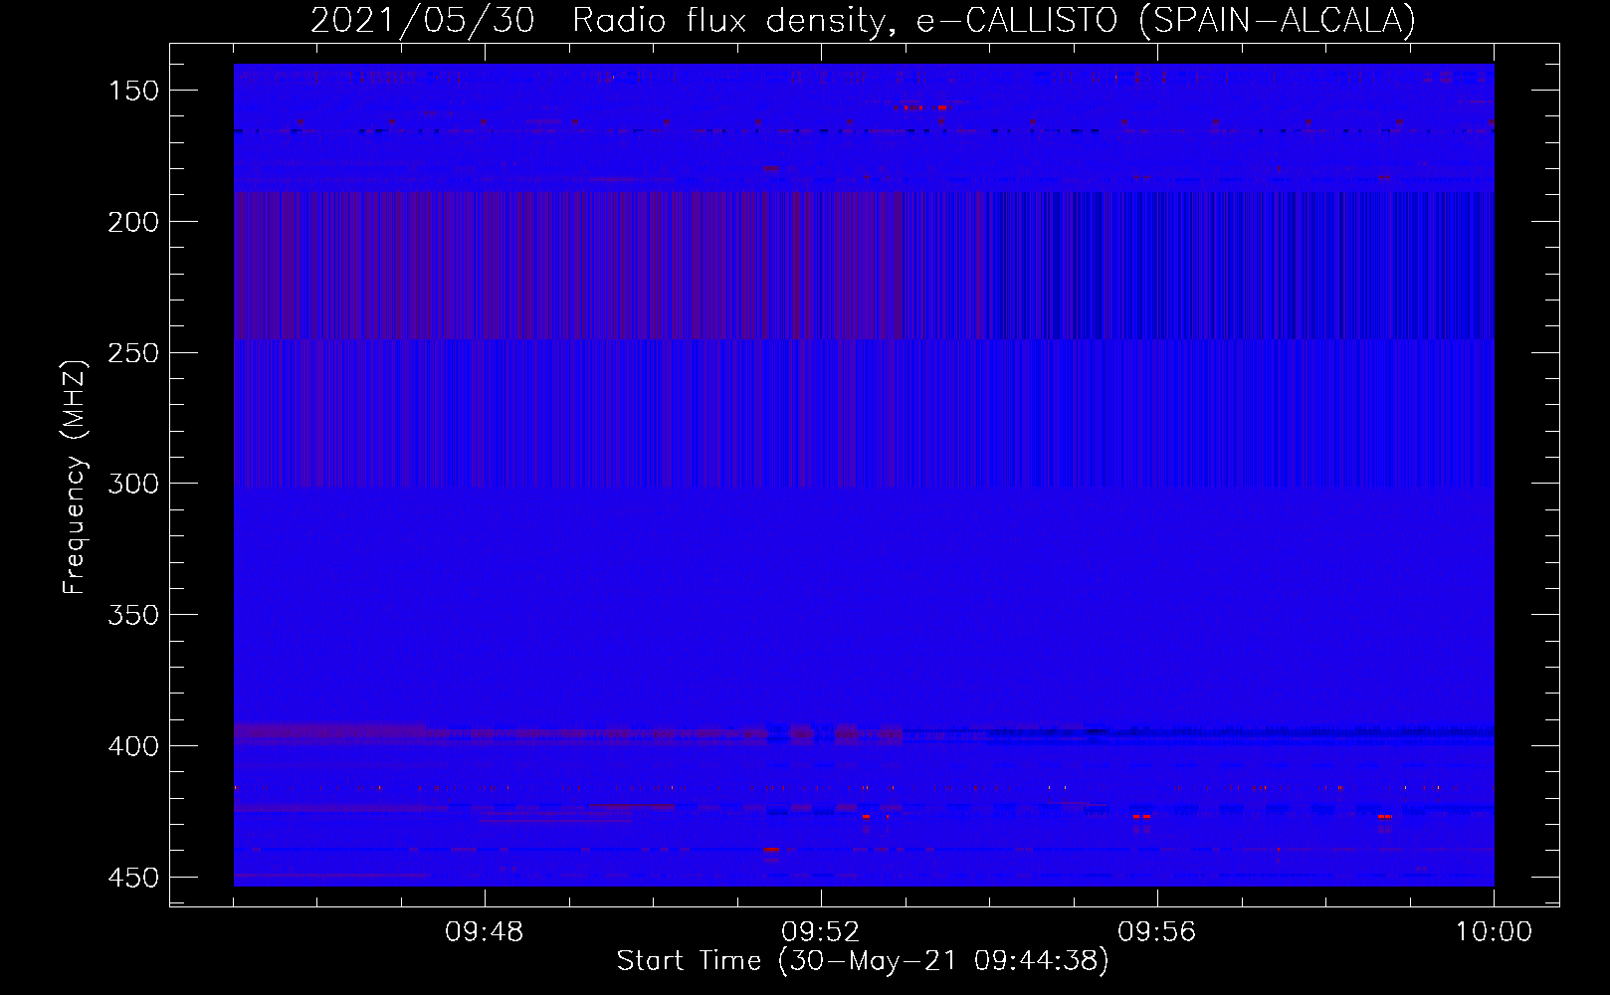Click the 350 frequency tick label
1610x995 pixels.
(133, 615)
